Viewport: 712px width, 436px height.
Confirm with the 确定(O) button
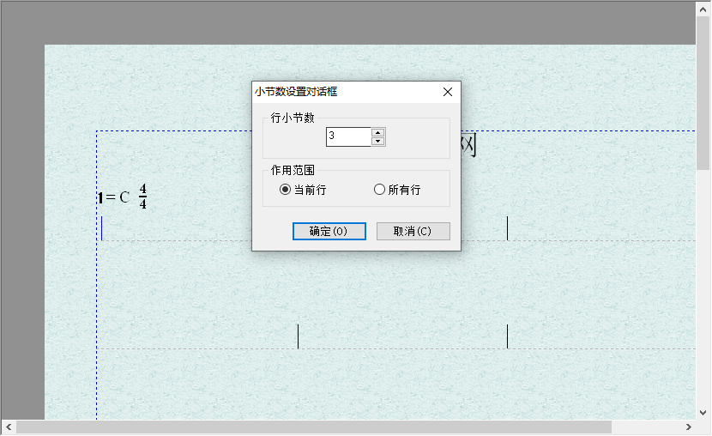click(x=329, y=231)
